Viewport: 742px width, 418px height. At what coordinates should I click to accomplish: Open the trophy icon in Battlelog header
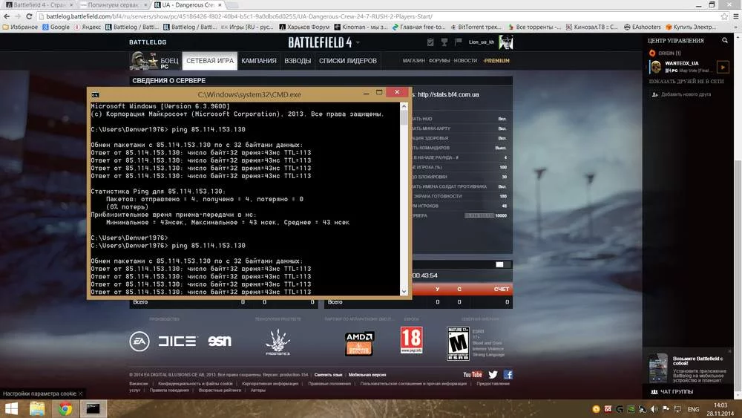pyautogui.click(x=444, y=42)
